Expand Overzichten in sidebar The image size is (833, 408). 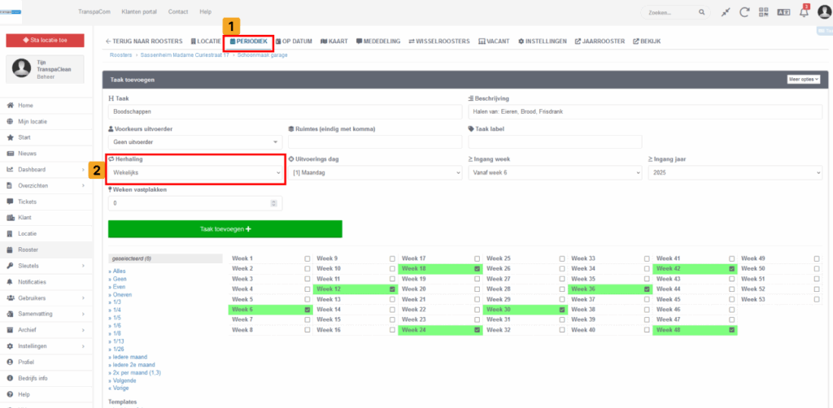(46, 185)
